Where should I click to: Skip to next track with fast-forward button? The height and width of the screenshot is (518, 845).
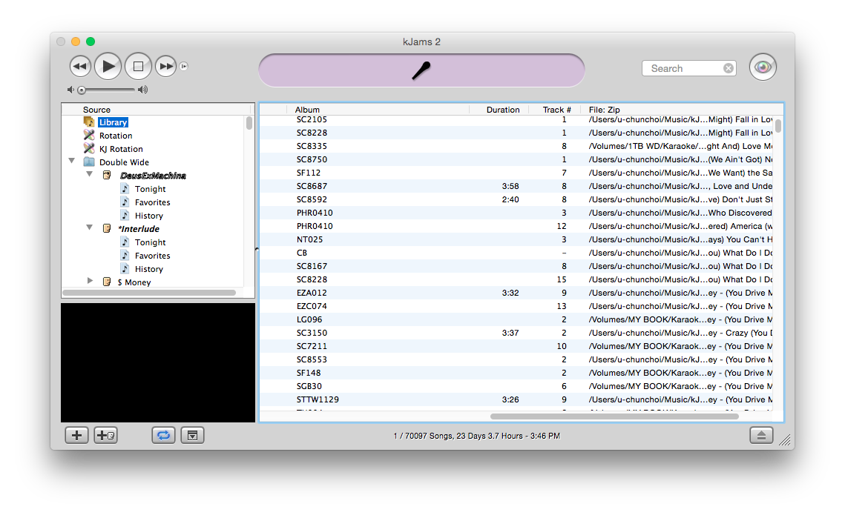(165, 67)
